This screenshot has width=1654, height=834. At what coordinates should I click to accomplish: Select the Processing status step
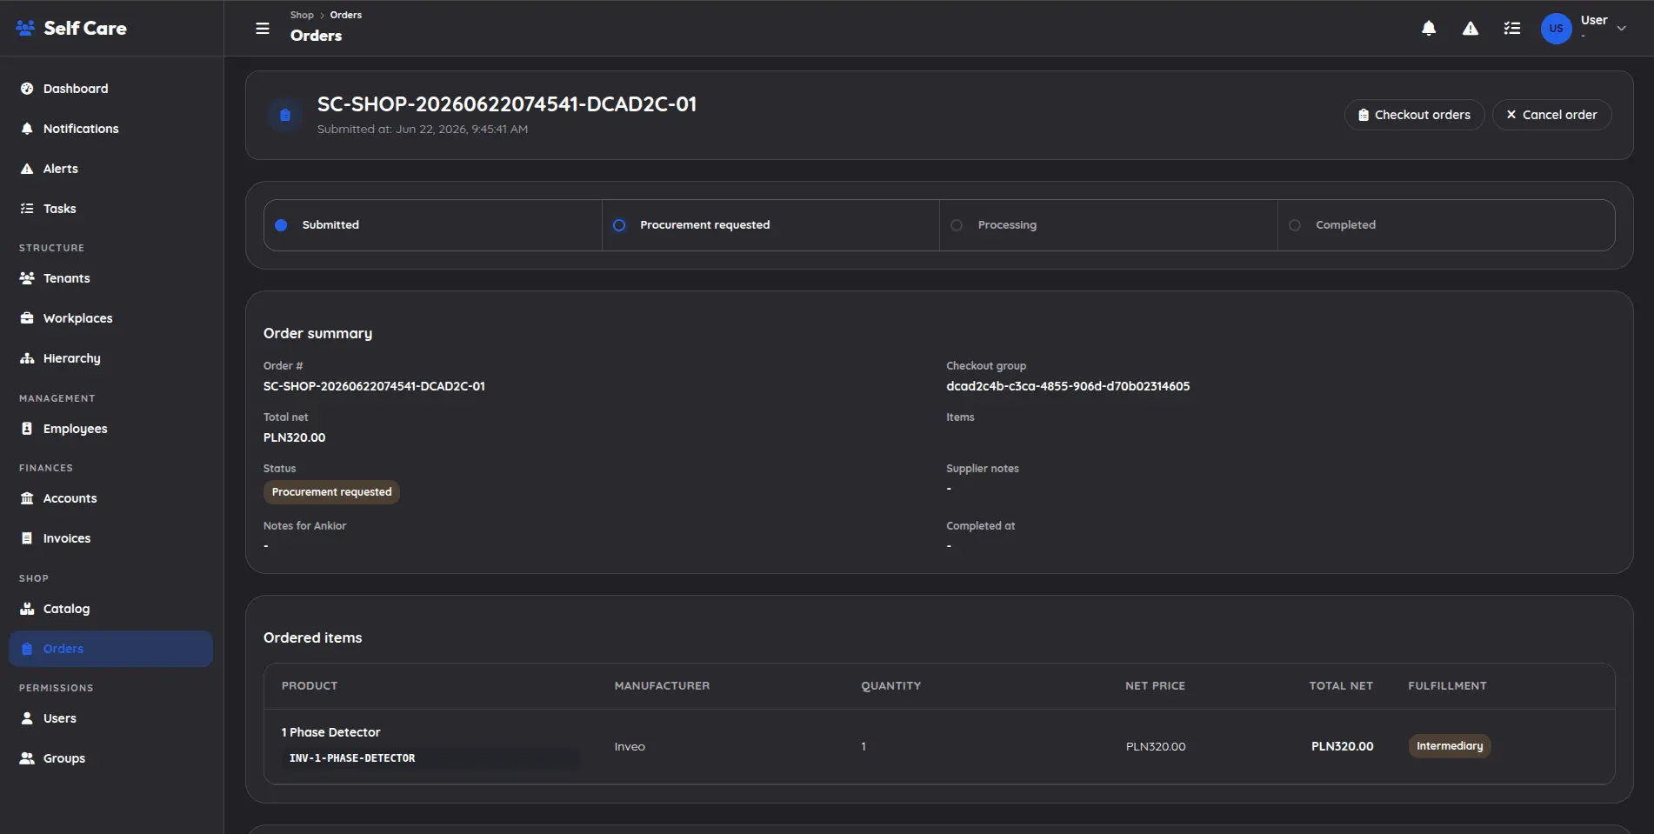pyautogui.click(x=1109, y=225)
